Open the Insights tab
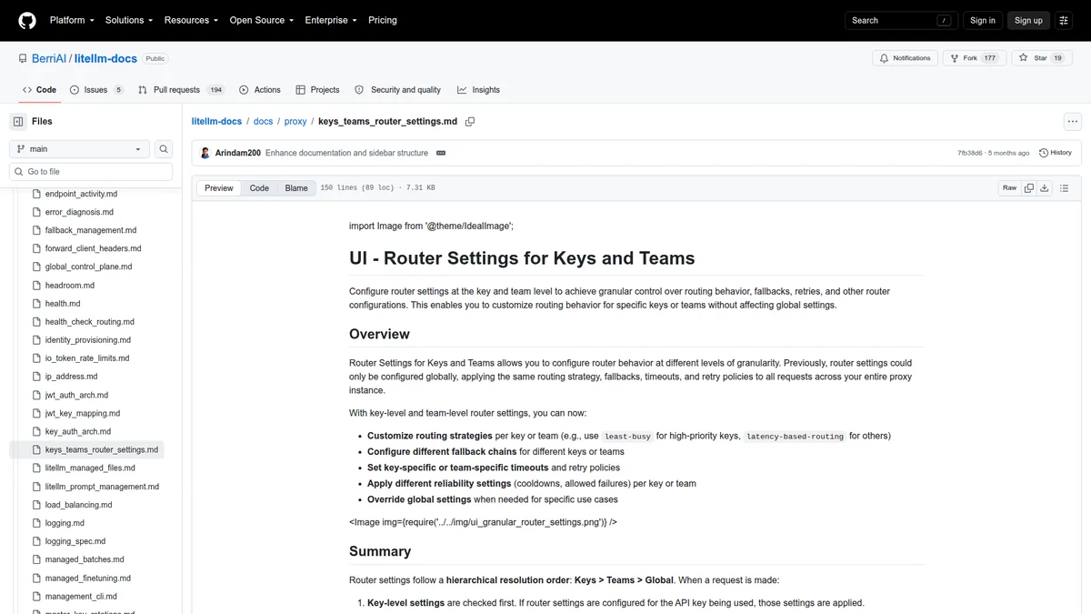This screenshot has width=1091, height=614. coord(478,90)
